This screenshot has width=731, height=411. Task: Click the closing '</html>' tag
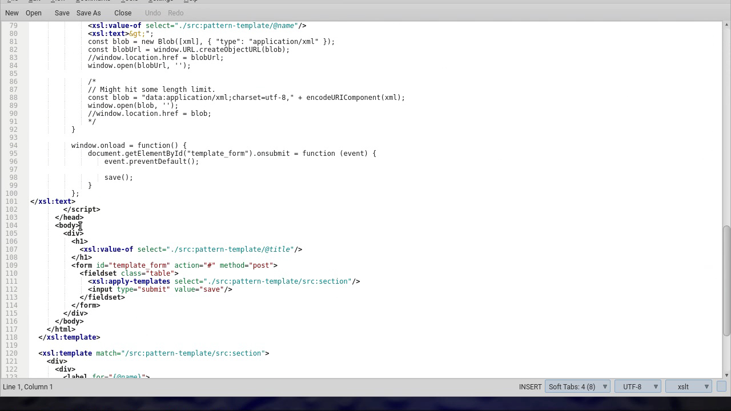(x=61, y=329)
